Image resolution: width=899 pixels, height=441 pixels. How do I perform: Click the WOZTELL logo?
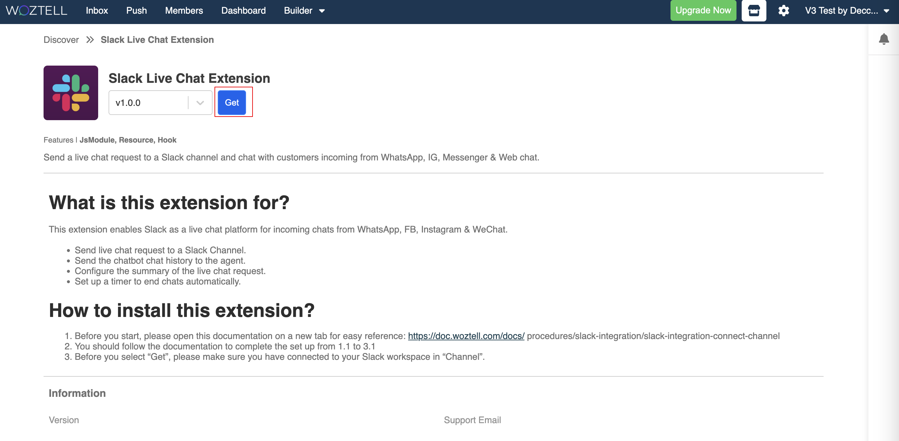point(37,10)
